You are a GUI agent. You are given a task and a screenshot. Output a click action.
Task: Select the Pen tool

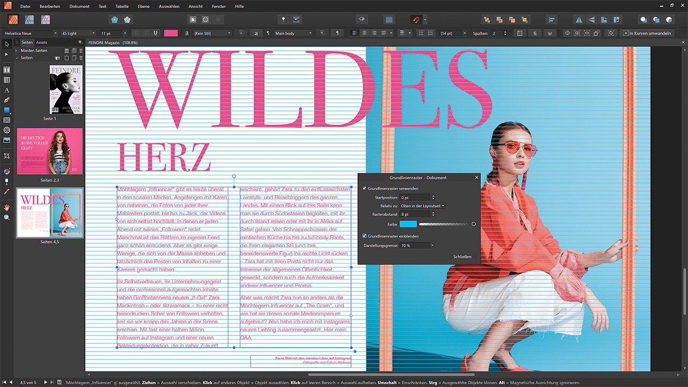[x=6, y=100]
